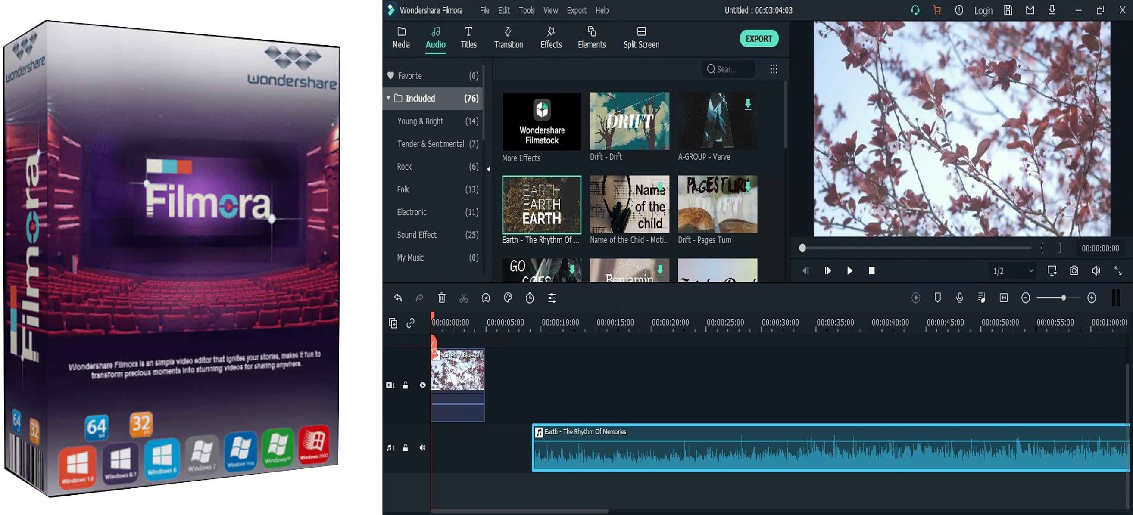The height and width of the screenshot is (515, 1133).
Task: Click the render preview icon
Action: tap(916, 298)
